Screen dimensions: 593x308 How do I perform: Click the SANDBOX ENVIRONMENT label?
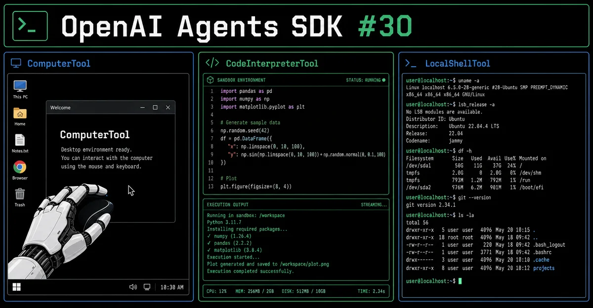pyautogui.click(x=241, y=80)
